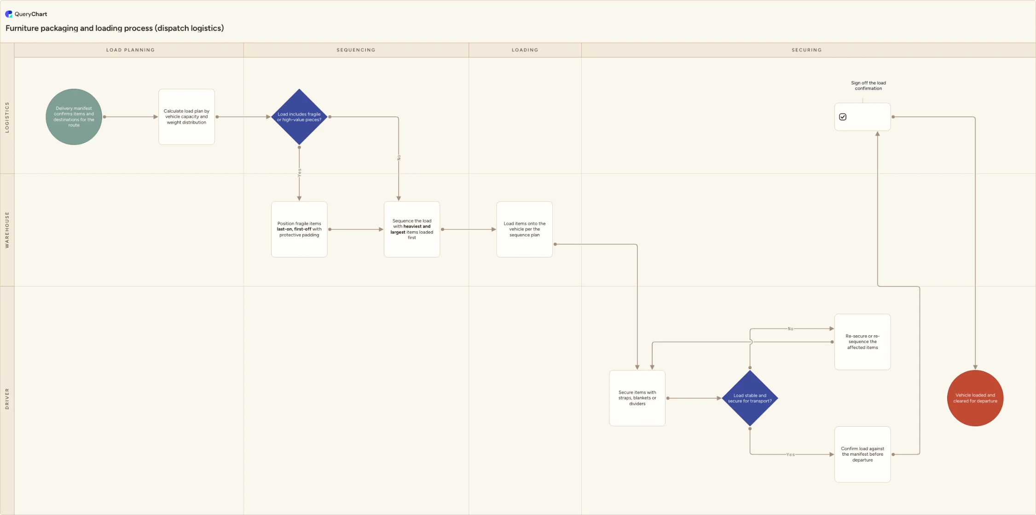1036x515 pixels.
Task: Click the 'Yes' label leading to Confirm load node
Action: tap(790, 454)
